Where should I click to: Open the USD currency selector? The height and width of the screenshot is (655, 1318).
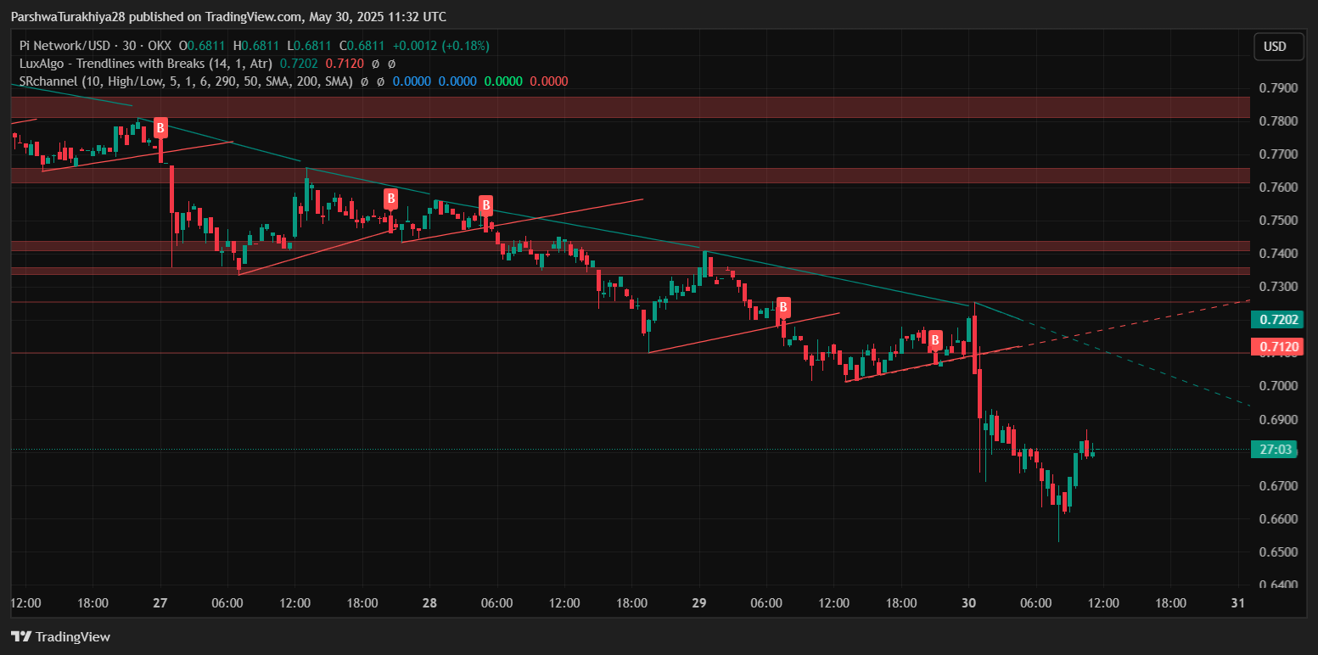pyautogui.click(x=1278, y=47)
